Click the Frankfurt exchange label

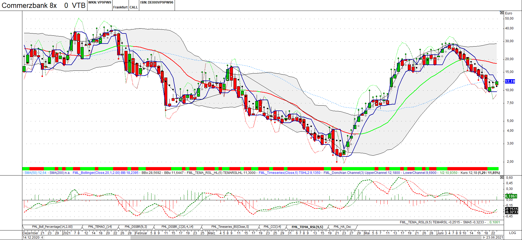coord(120,7)
